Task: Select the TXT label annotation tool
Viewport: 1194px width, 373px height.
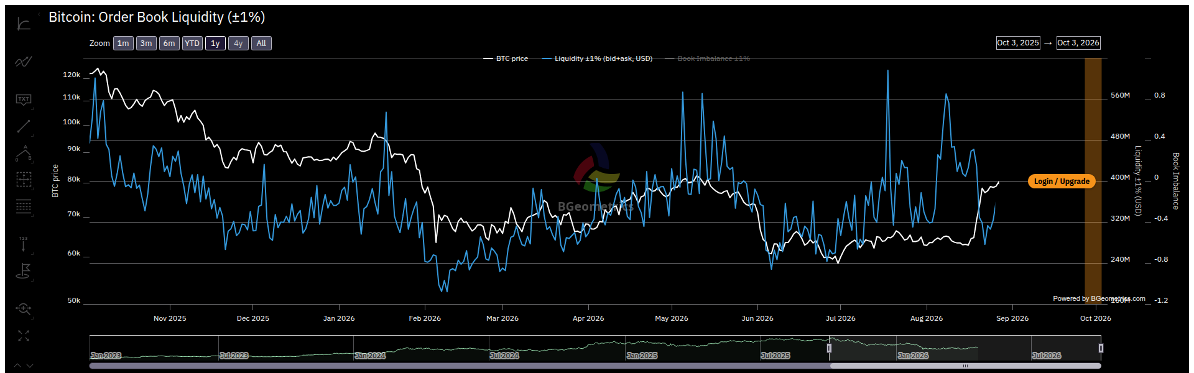Action: pos(24,99)
